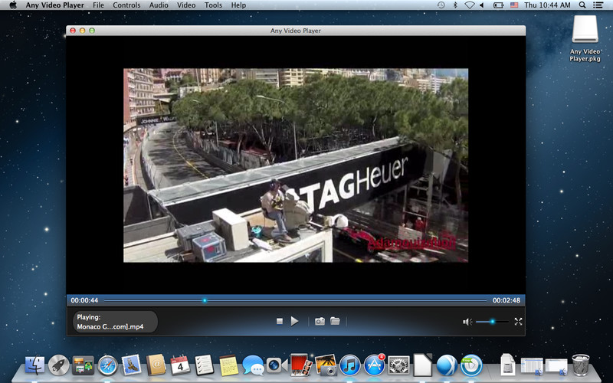Close the Any Video Player window
The image size is (613, 383).
click(x=73, y=31)
